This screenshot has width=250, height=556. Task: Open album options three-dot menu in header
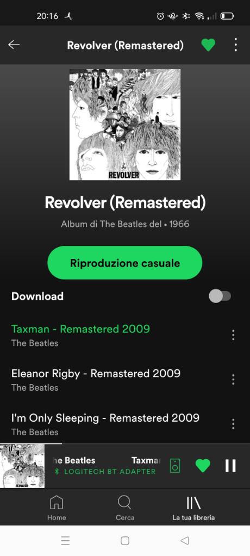pos(236,45)
